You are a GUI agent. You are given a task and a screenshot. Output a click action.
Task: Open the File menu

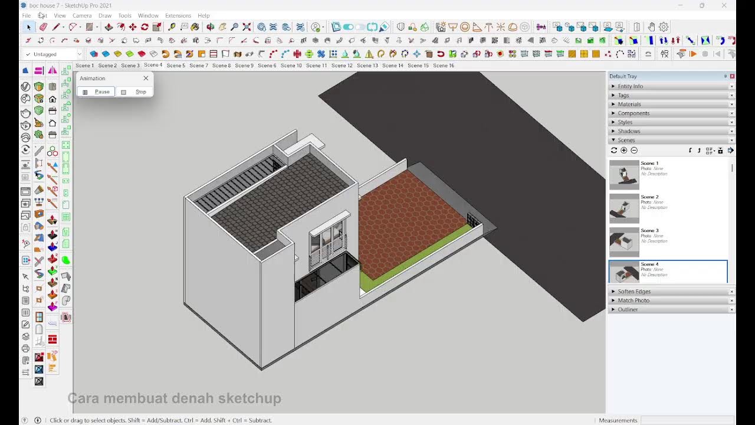point(27,15)
